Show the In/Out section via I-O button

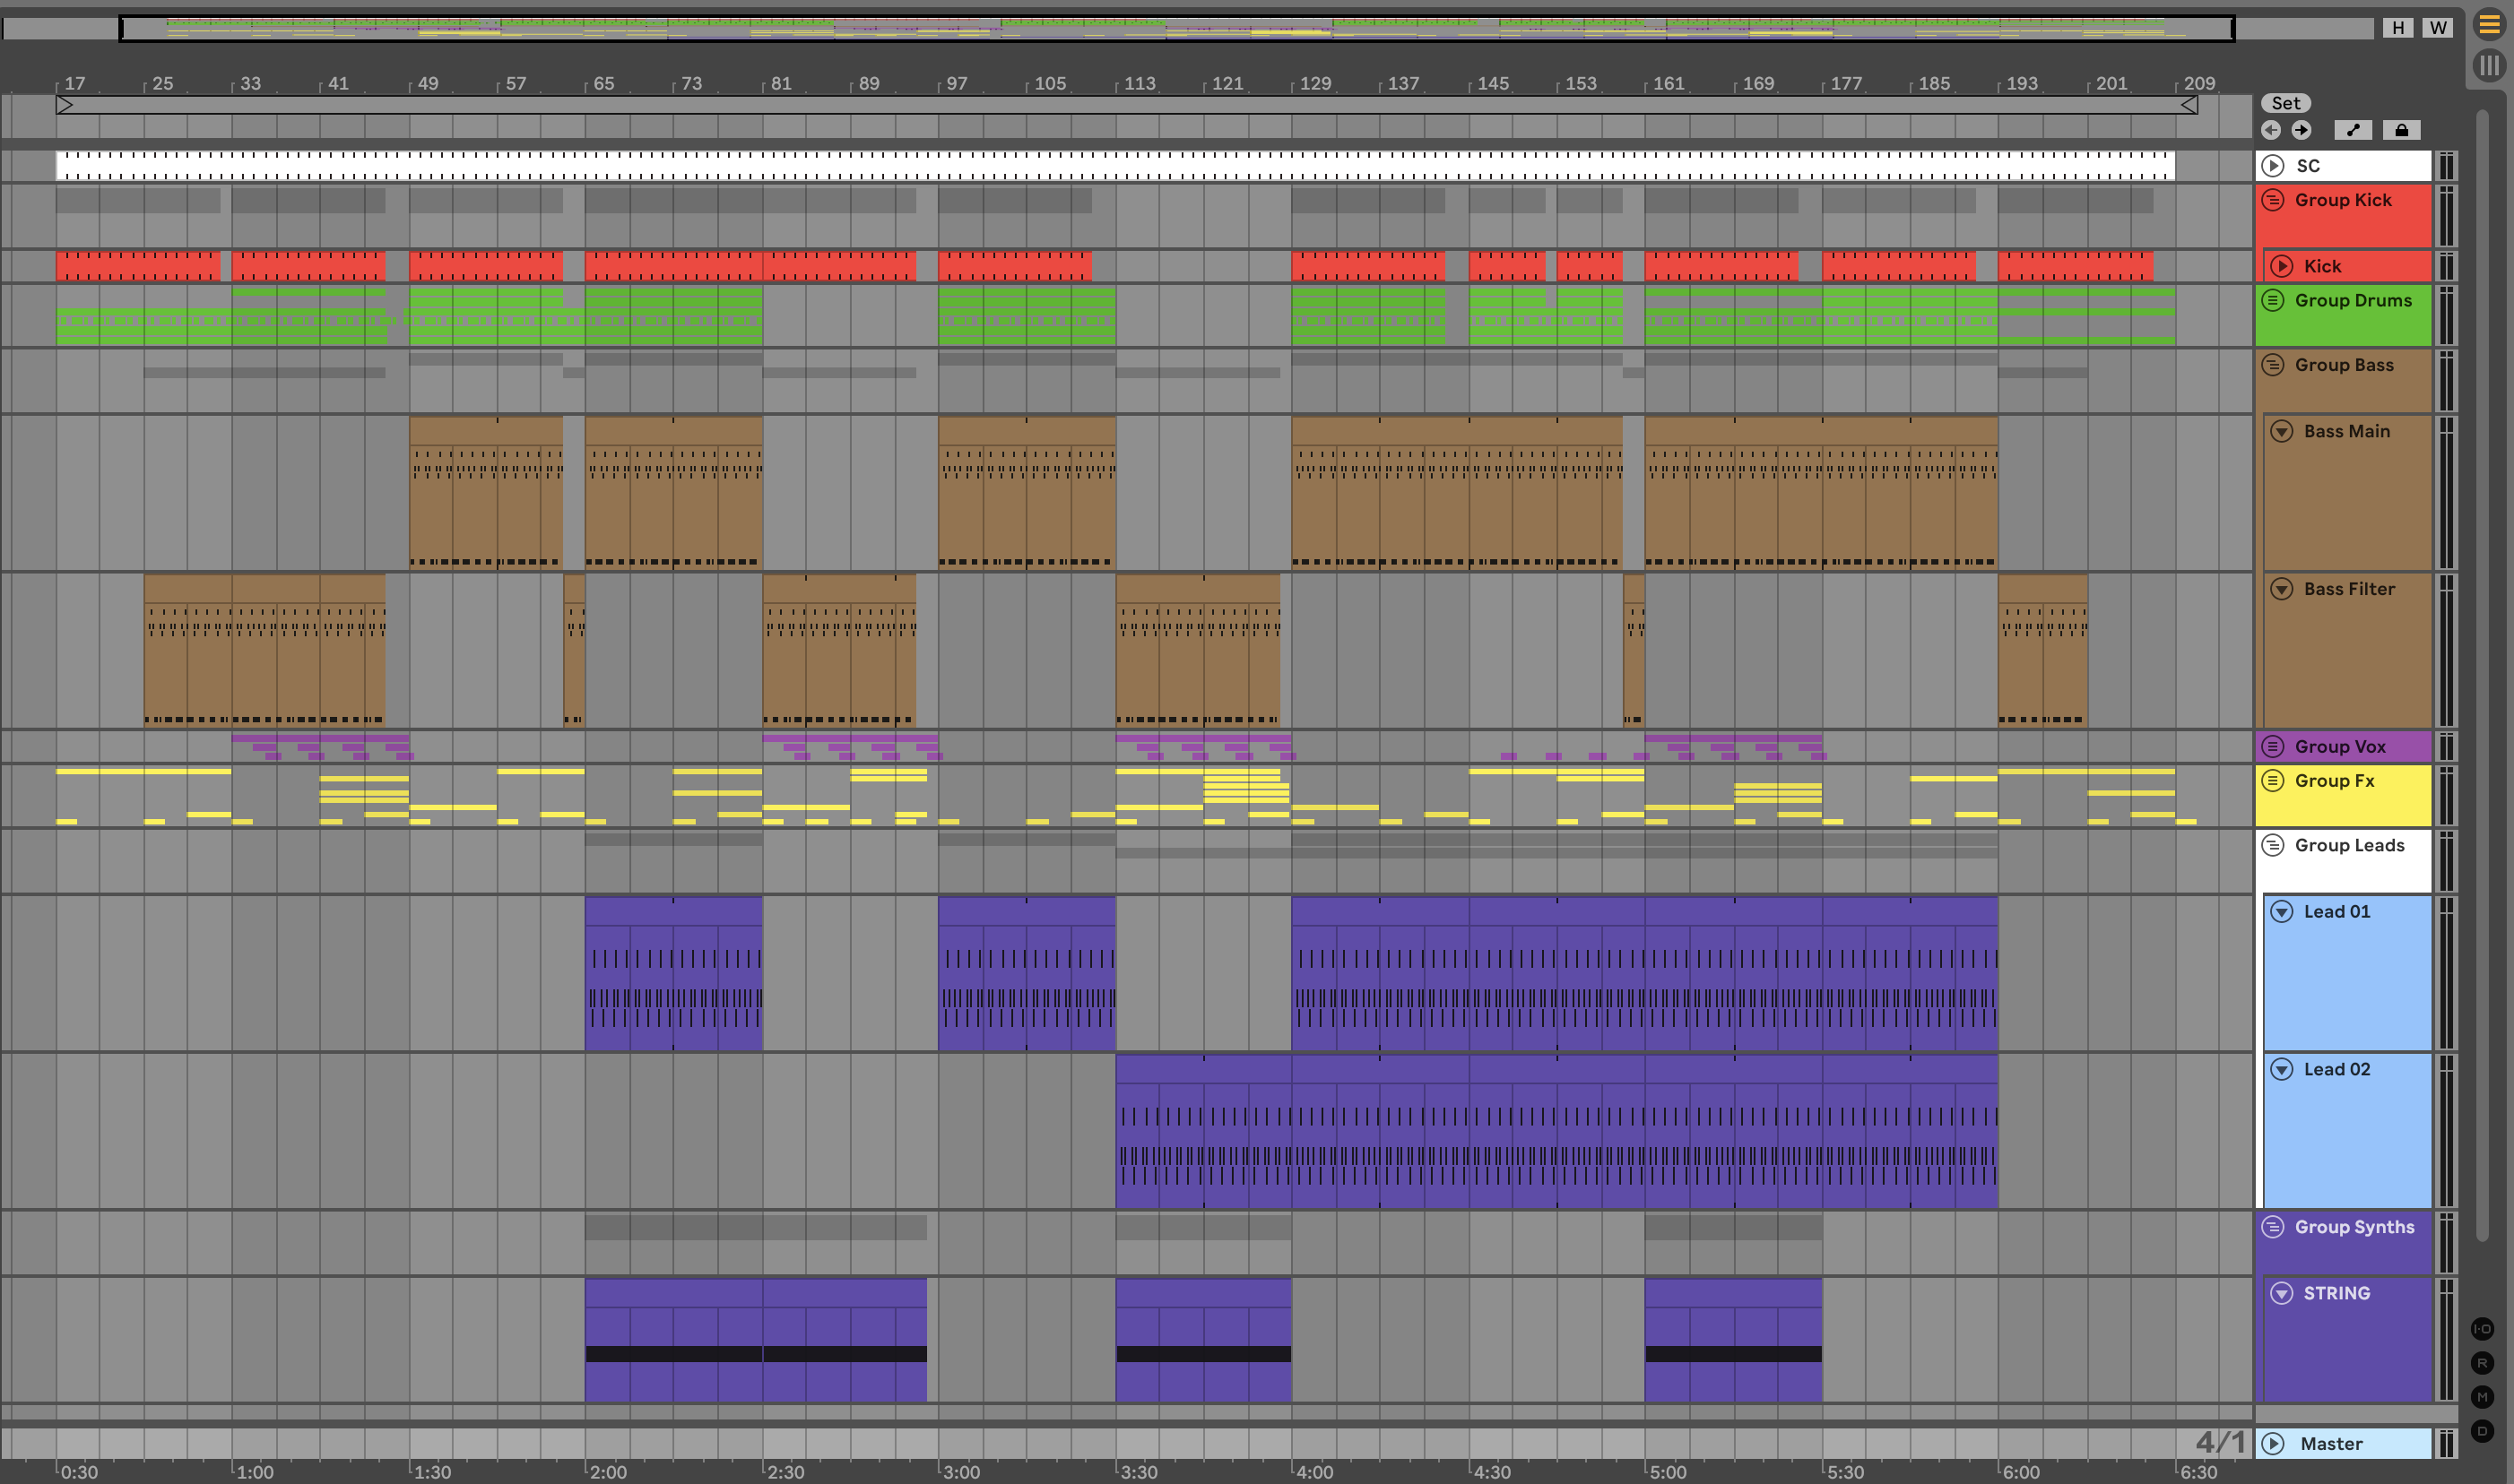tap(2482, 1329)
